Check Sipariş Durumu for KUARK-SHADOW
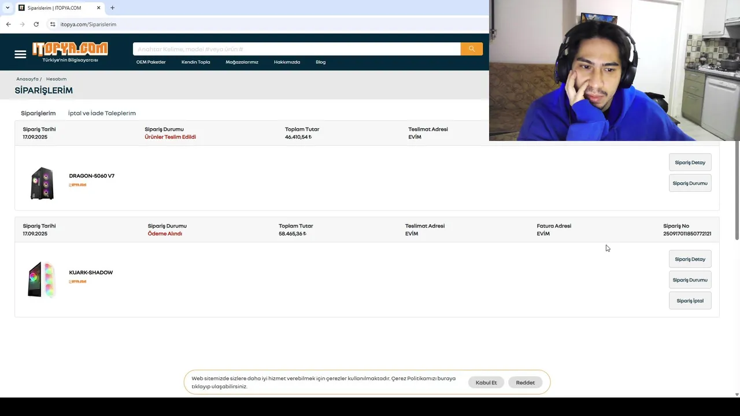Screen dimensions: 740x416 (690, 280)
